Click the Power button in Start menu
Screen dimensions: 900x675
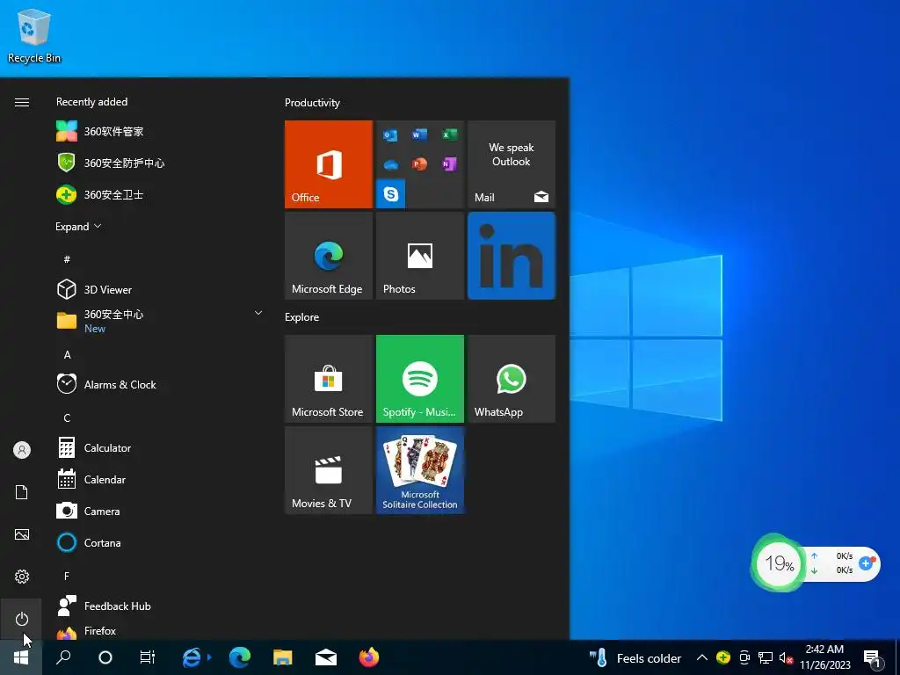(21, 619)
